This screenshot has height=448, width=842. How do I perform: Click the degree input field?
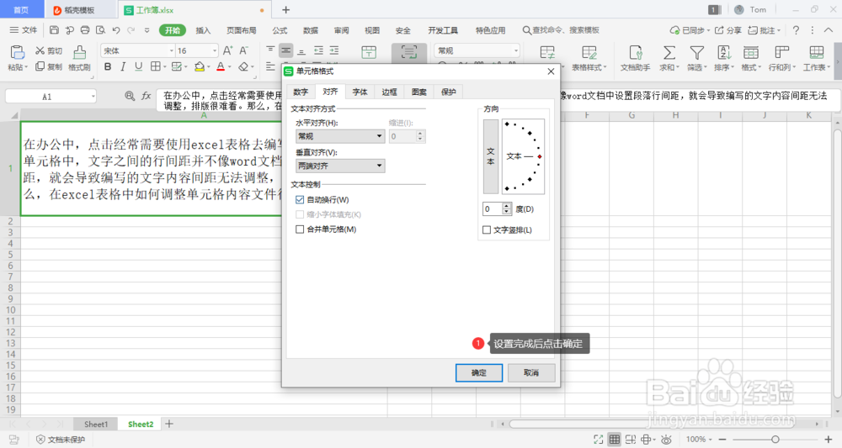coord(493,208)
